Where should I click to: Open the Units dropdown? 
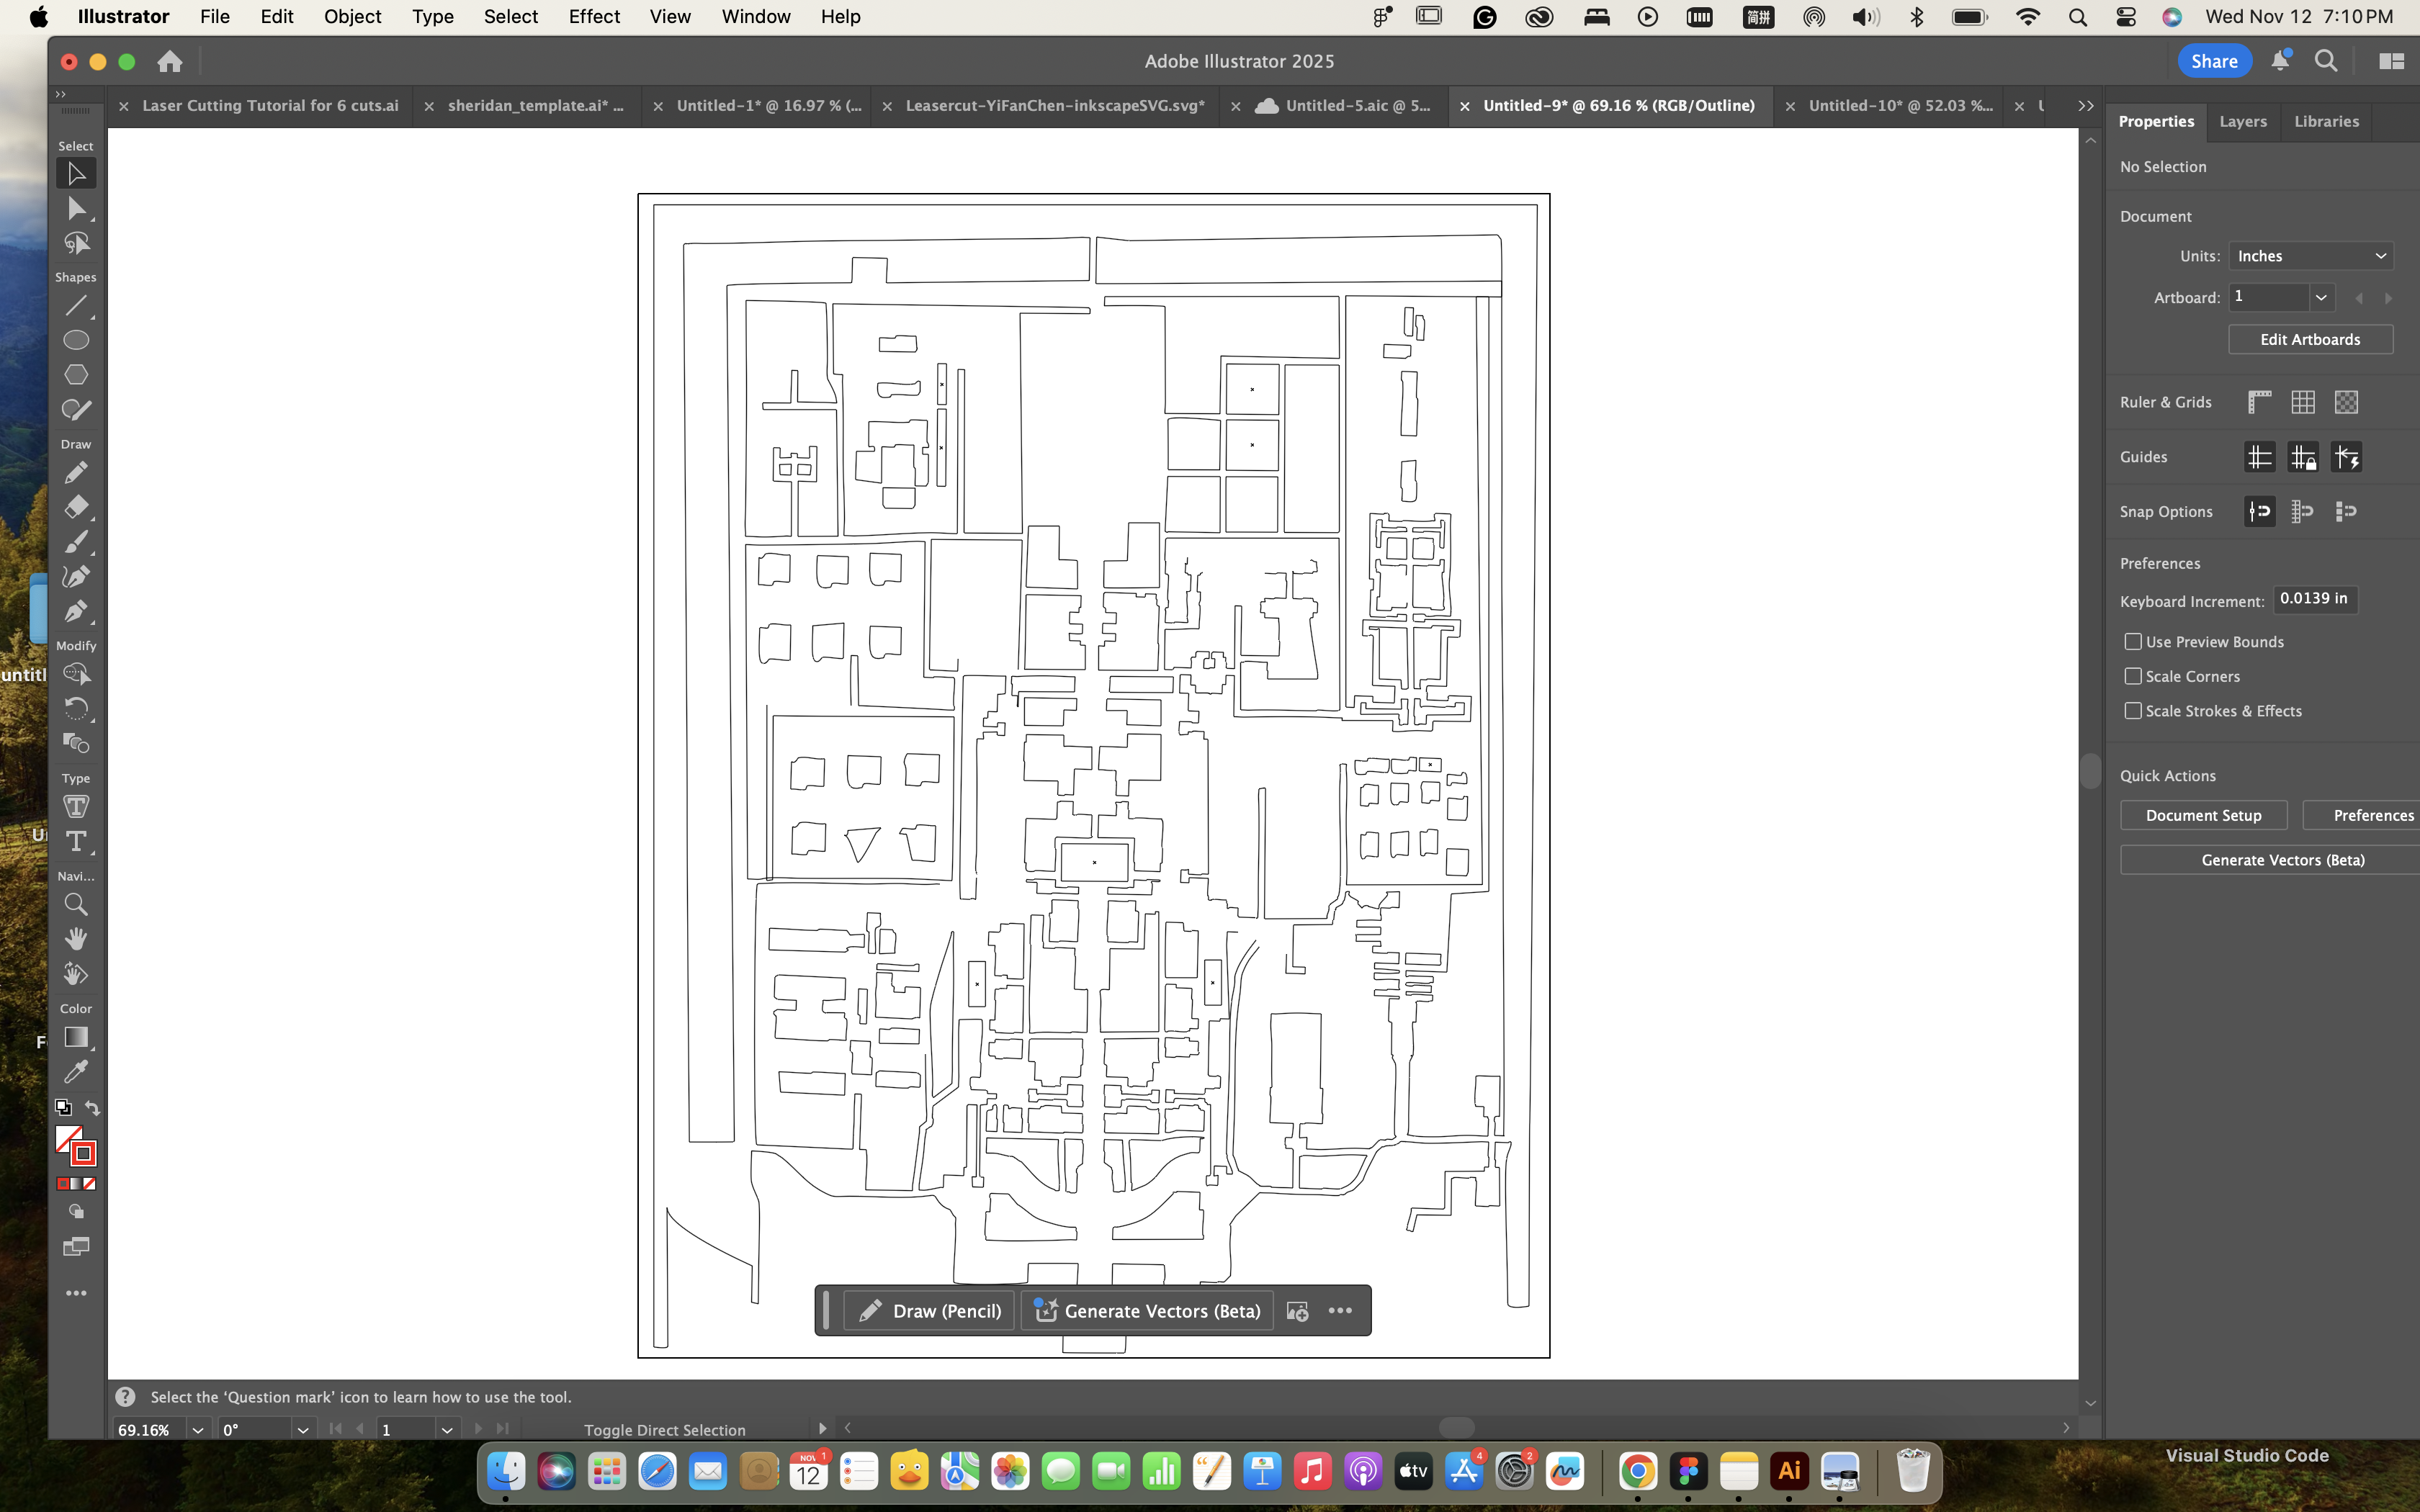click(2310, 256)
